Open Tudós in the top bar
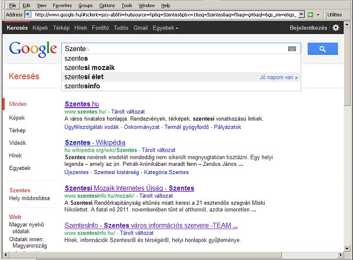This screenshot has width=353, height=260. click(121, 28)
